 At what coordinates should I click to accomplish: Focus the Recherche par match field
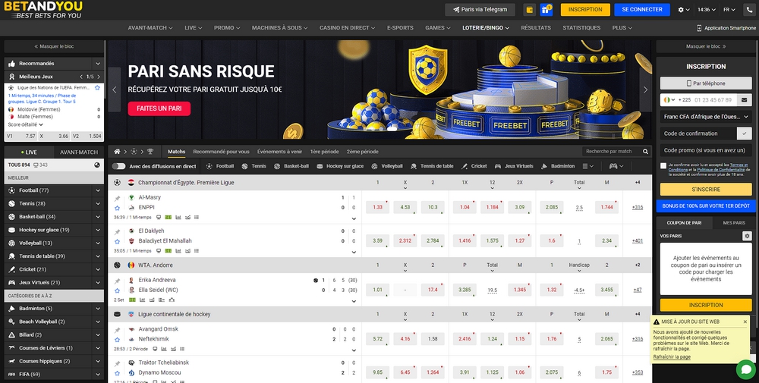click(x=612, y=152)
